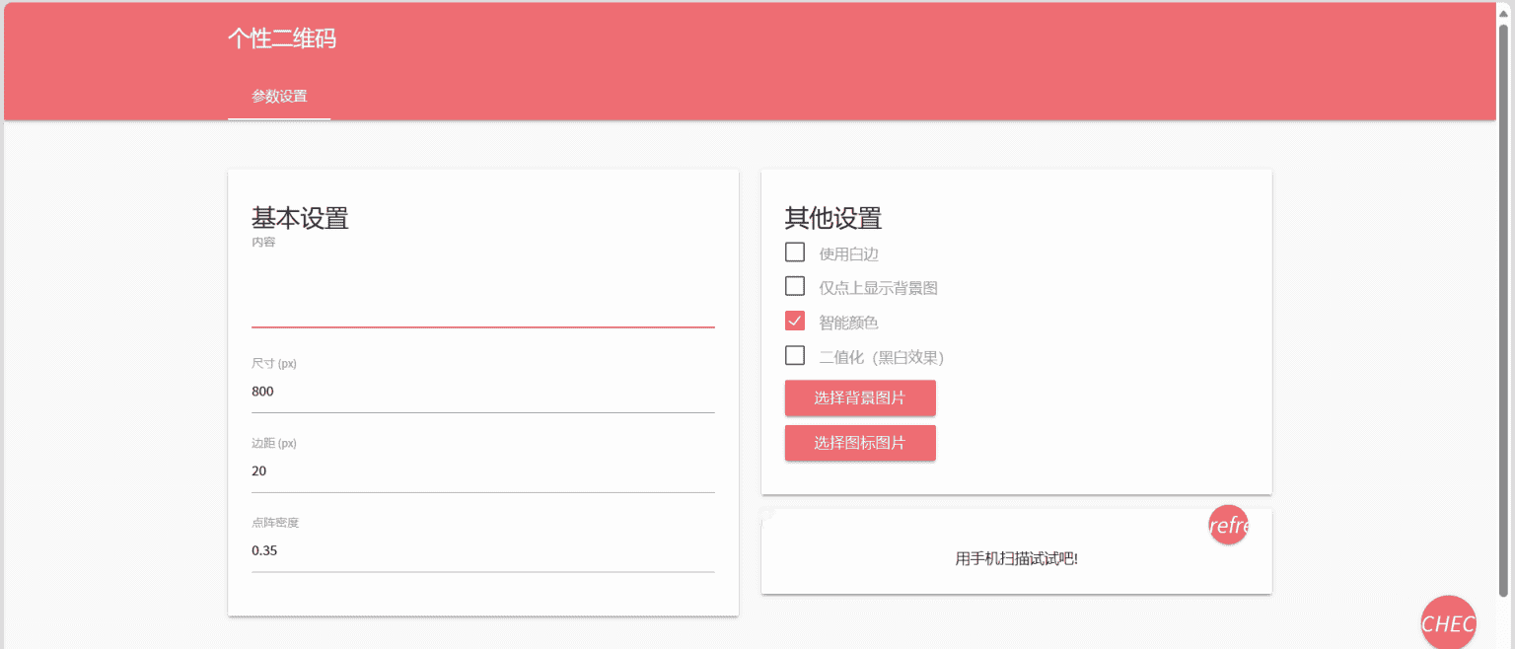This screenshot has height=649, width=1515.
Task: Focus the 内容 text input field
Action: click(x=482, y=296)
